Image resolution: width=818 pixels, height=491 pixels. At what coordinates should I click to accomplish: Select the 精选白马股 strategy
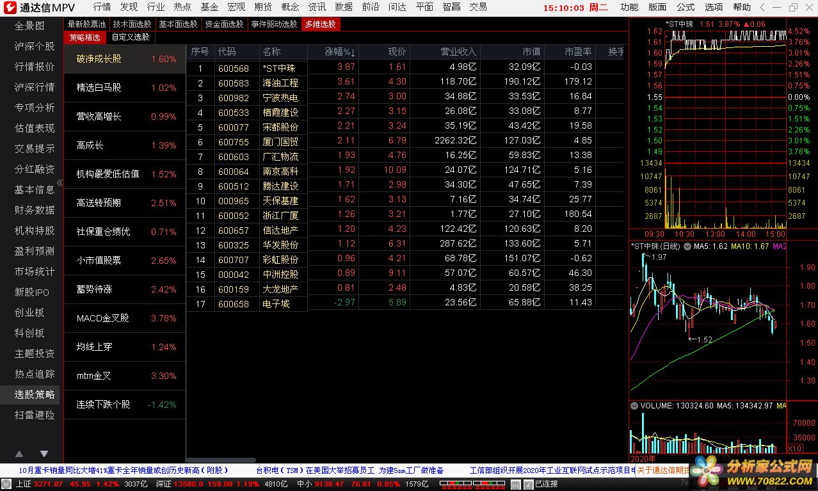125,88
